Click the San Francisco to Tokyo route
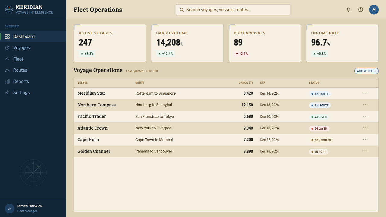Viewport: 386px width, 217px height. [x=155, y=117]
